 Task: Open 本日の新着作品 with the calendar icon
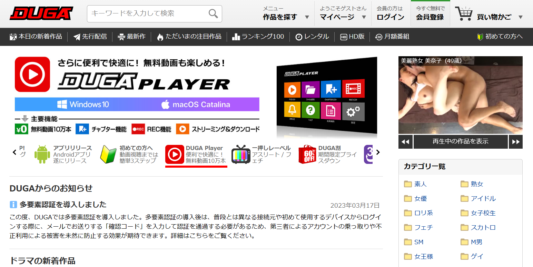(36, 37)
